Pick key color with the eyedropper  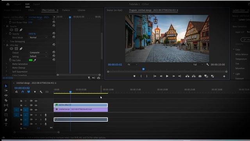[x=35, y=60]
